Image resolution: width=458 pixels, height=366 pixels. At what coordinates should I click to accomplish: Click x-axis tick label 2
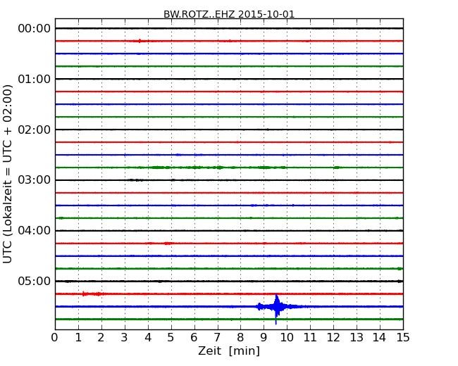[101, 338]
